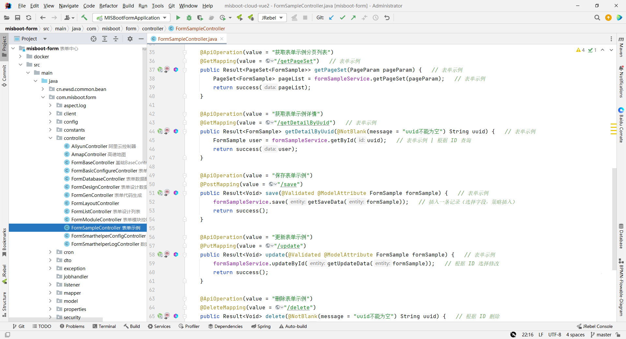The height and width of the screenshot is (339, 626).
Task: Fold the save method at line 51
Action: point(185,193)
